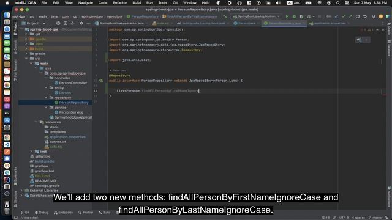Viewport: 392px width, 220px height.
Task: Open Trash in the macOS dock
Action: click(x=7, y=211)
